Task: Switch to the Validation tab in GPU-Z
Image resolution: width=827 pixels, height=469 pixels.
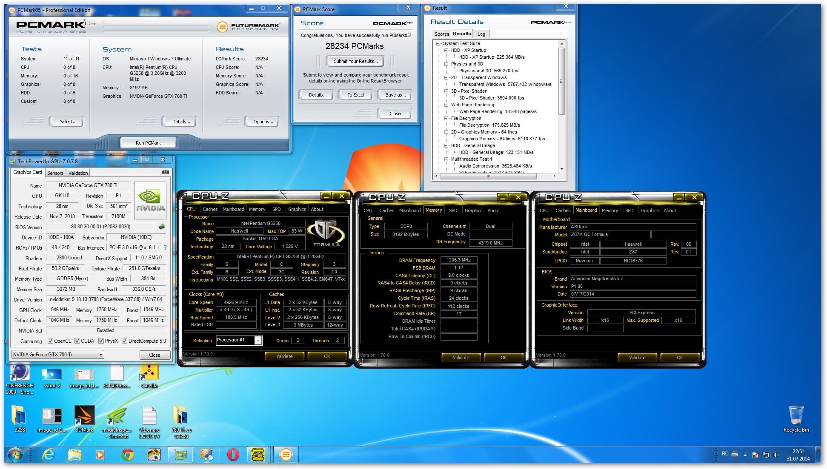Action: point(78,173)
